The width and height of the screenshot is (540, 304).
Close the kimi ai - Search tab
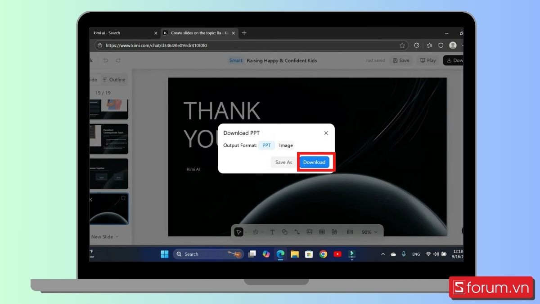(156, 33)
